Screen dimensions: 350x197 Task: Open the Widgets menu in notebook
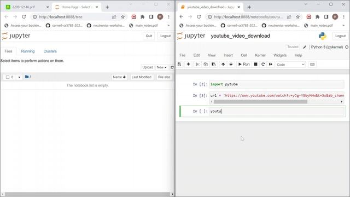pyautogui.click(x=280, y=55)
